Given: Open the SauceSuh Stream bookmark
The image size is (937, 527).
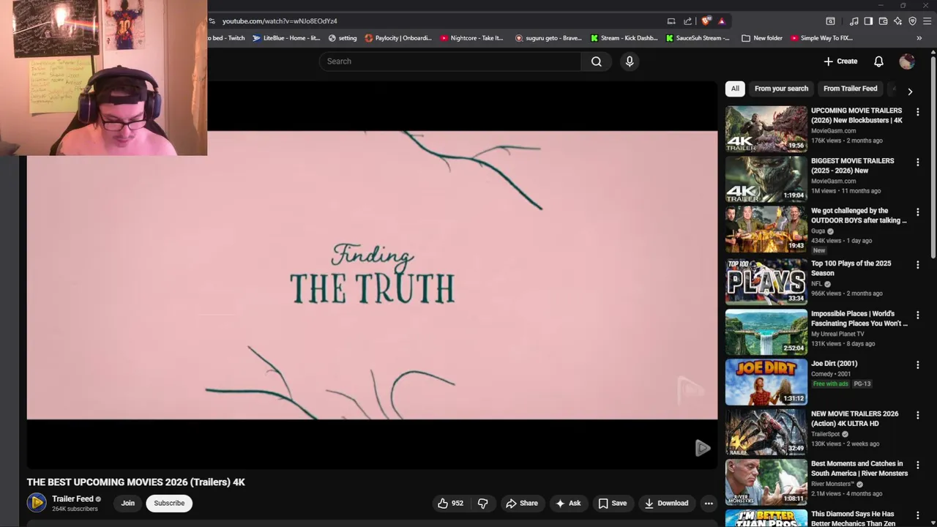Looking at the screenshot, I should [698, 38].
